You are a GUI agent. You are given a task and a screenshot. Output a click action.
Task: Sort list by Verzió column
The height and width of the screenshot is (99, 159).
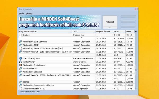point(119,32)
